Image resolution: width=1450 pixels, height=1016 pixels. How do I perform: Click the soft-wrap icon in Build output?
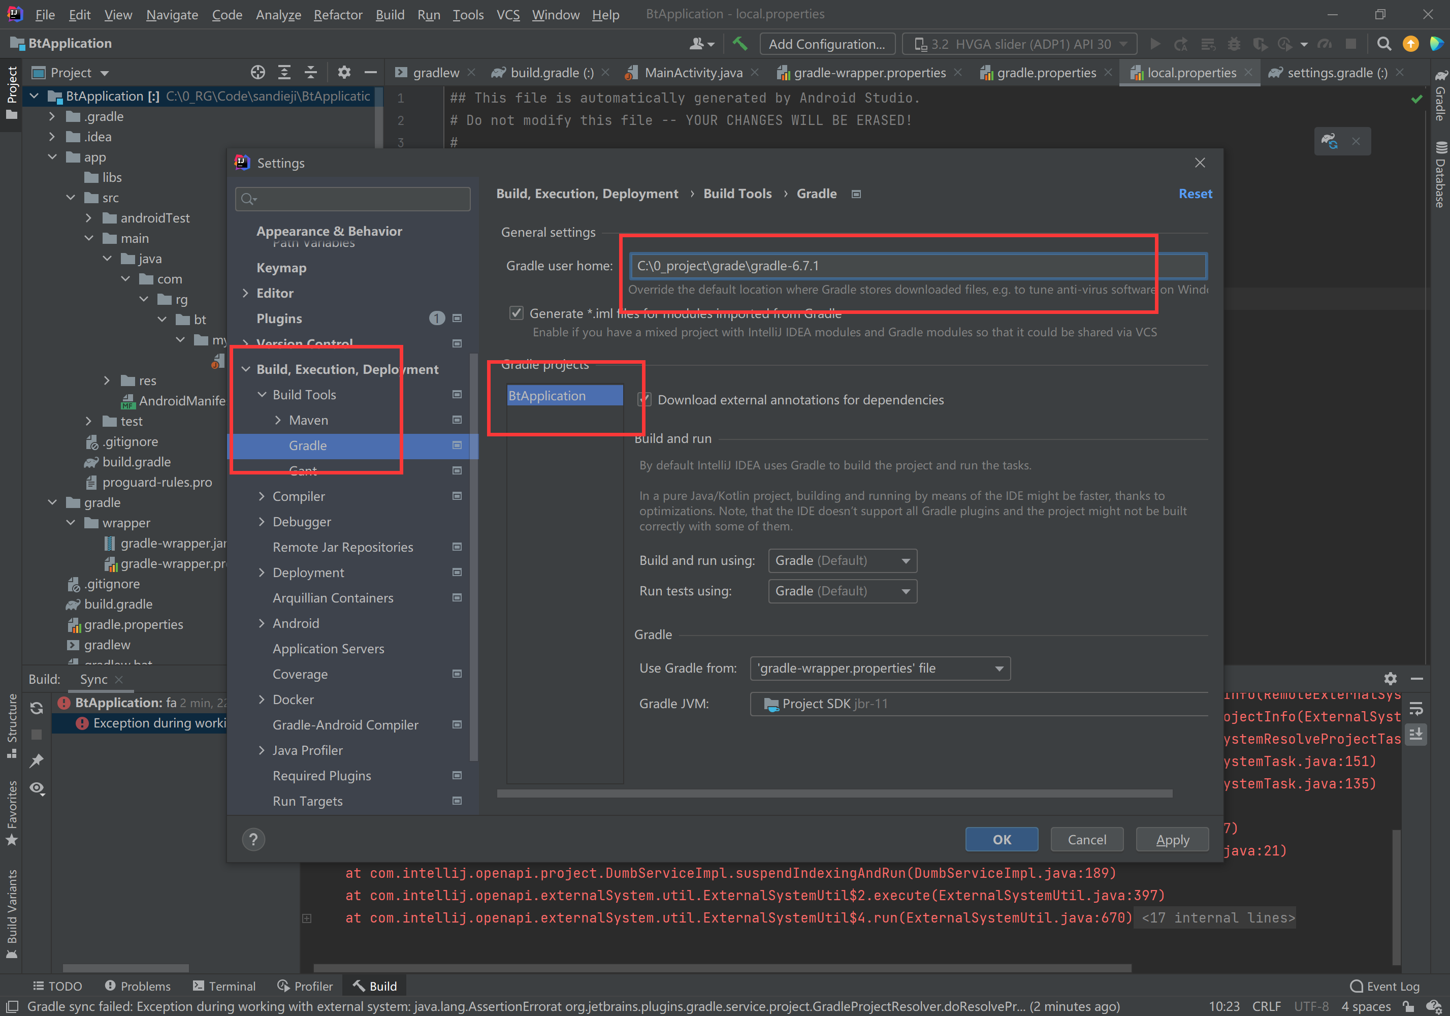[x=1416, y=708]
